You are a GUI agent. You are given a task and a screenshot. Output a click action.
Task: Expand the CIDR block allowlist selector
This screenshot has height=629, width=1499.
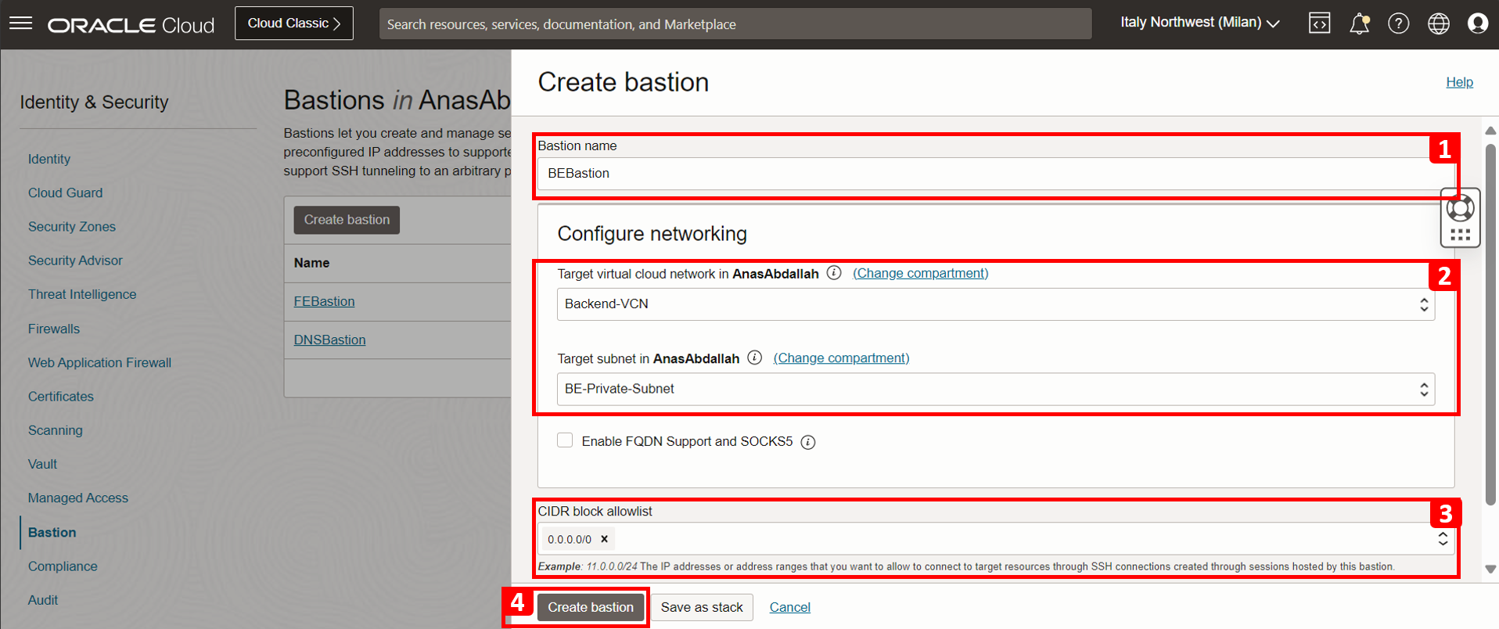(1443, 539)
